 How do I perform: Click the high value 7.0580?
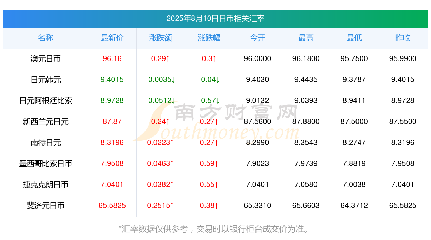pyautogui.click(x=306, y=185)
